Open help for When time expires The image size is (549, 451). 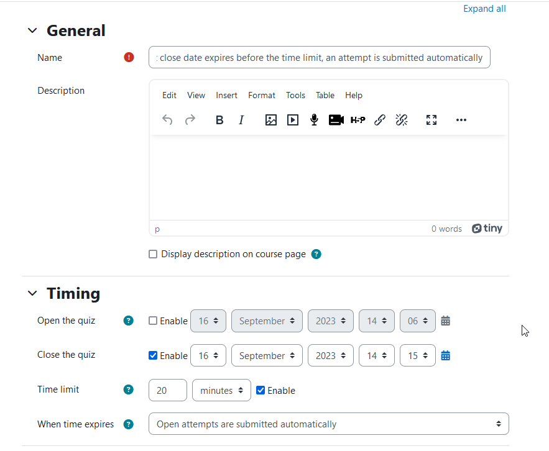tap(129, 424)
